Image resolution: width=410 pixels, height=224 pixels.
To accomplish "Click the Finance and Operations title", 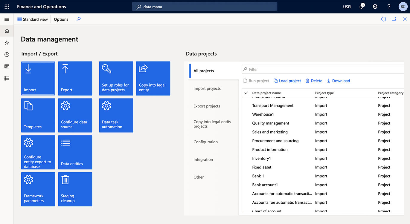I will point(42,7).
